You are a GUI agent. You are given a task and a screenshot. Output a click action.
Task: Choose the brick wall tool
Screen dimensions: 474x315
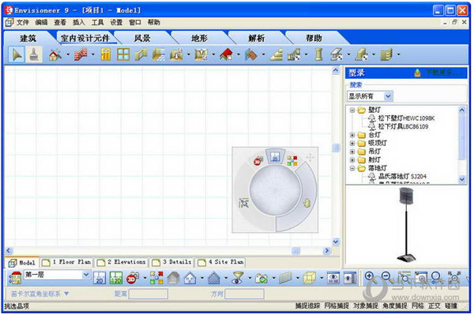[81, 54]
